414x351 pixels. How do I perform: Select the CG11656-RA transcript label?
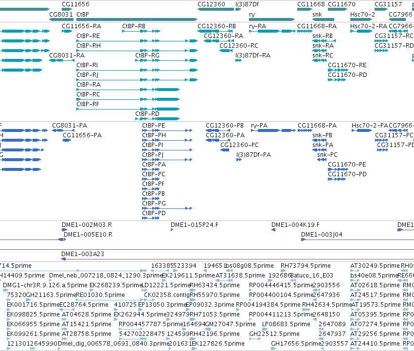(81, 26)
